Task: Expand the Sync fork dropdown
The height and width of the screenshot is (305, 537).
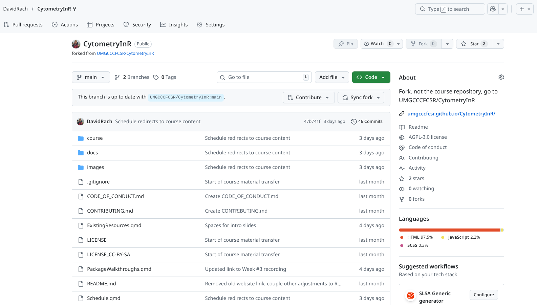Action: point(361,97)
